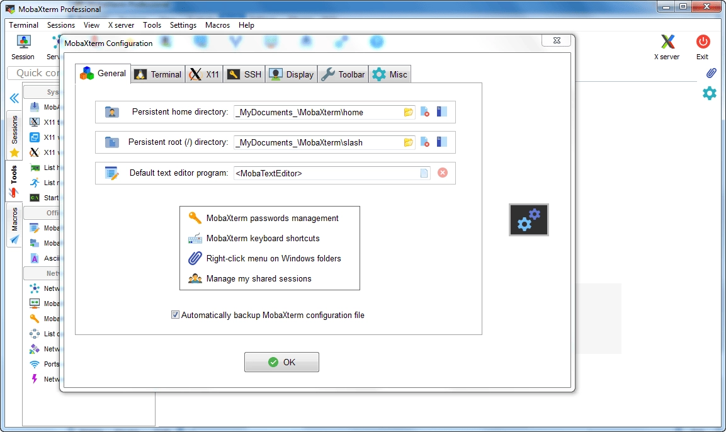Open the Terminal menu

coord(24,25)
